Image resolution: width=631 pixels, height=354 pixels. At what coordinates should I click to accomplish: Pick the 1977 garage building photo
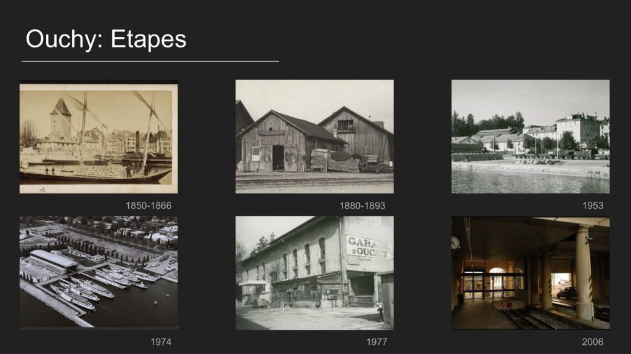tap(314, 272)
